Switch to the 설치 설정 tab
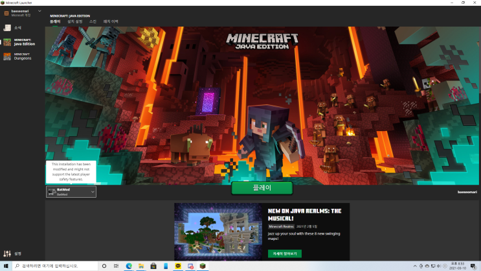Viewport: 481px width, 271px height. tap(75, 21)
